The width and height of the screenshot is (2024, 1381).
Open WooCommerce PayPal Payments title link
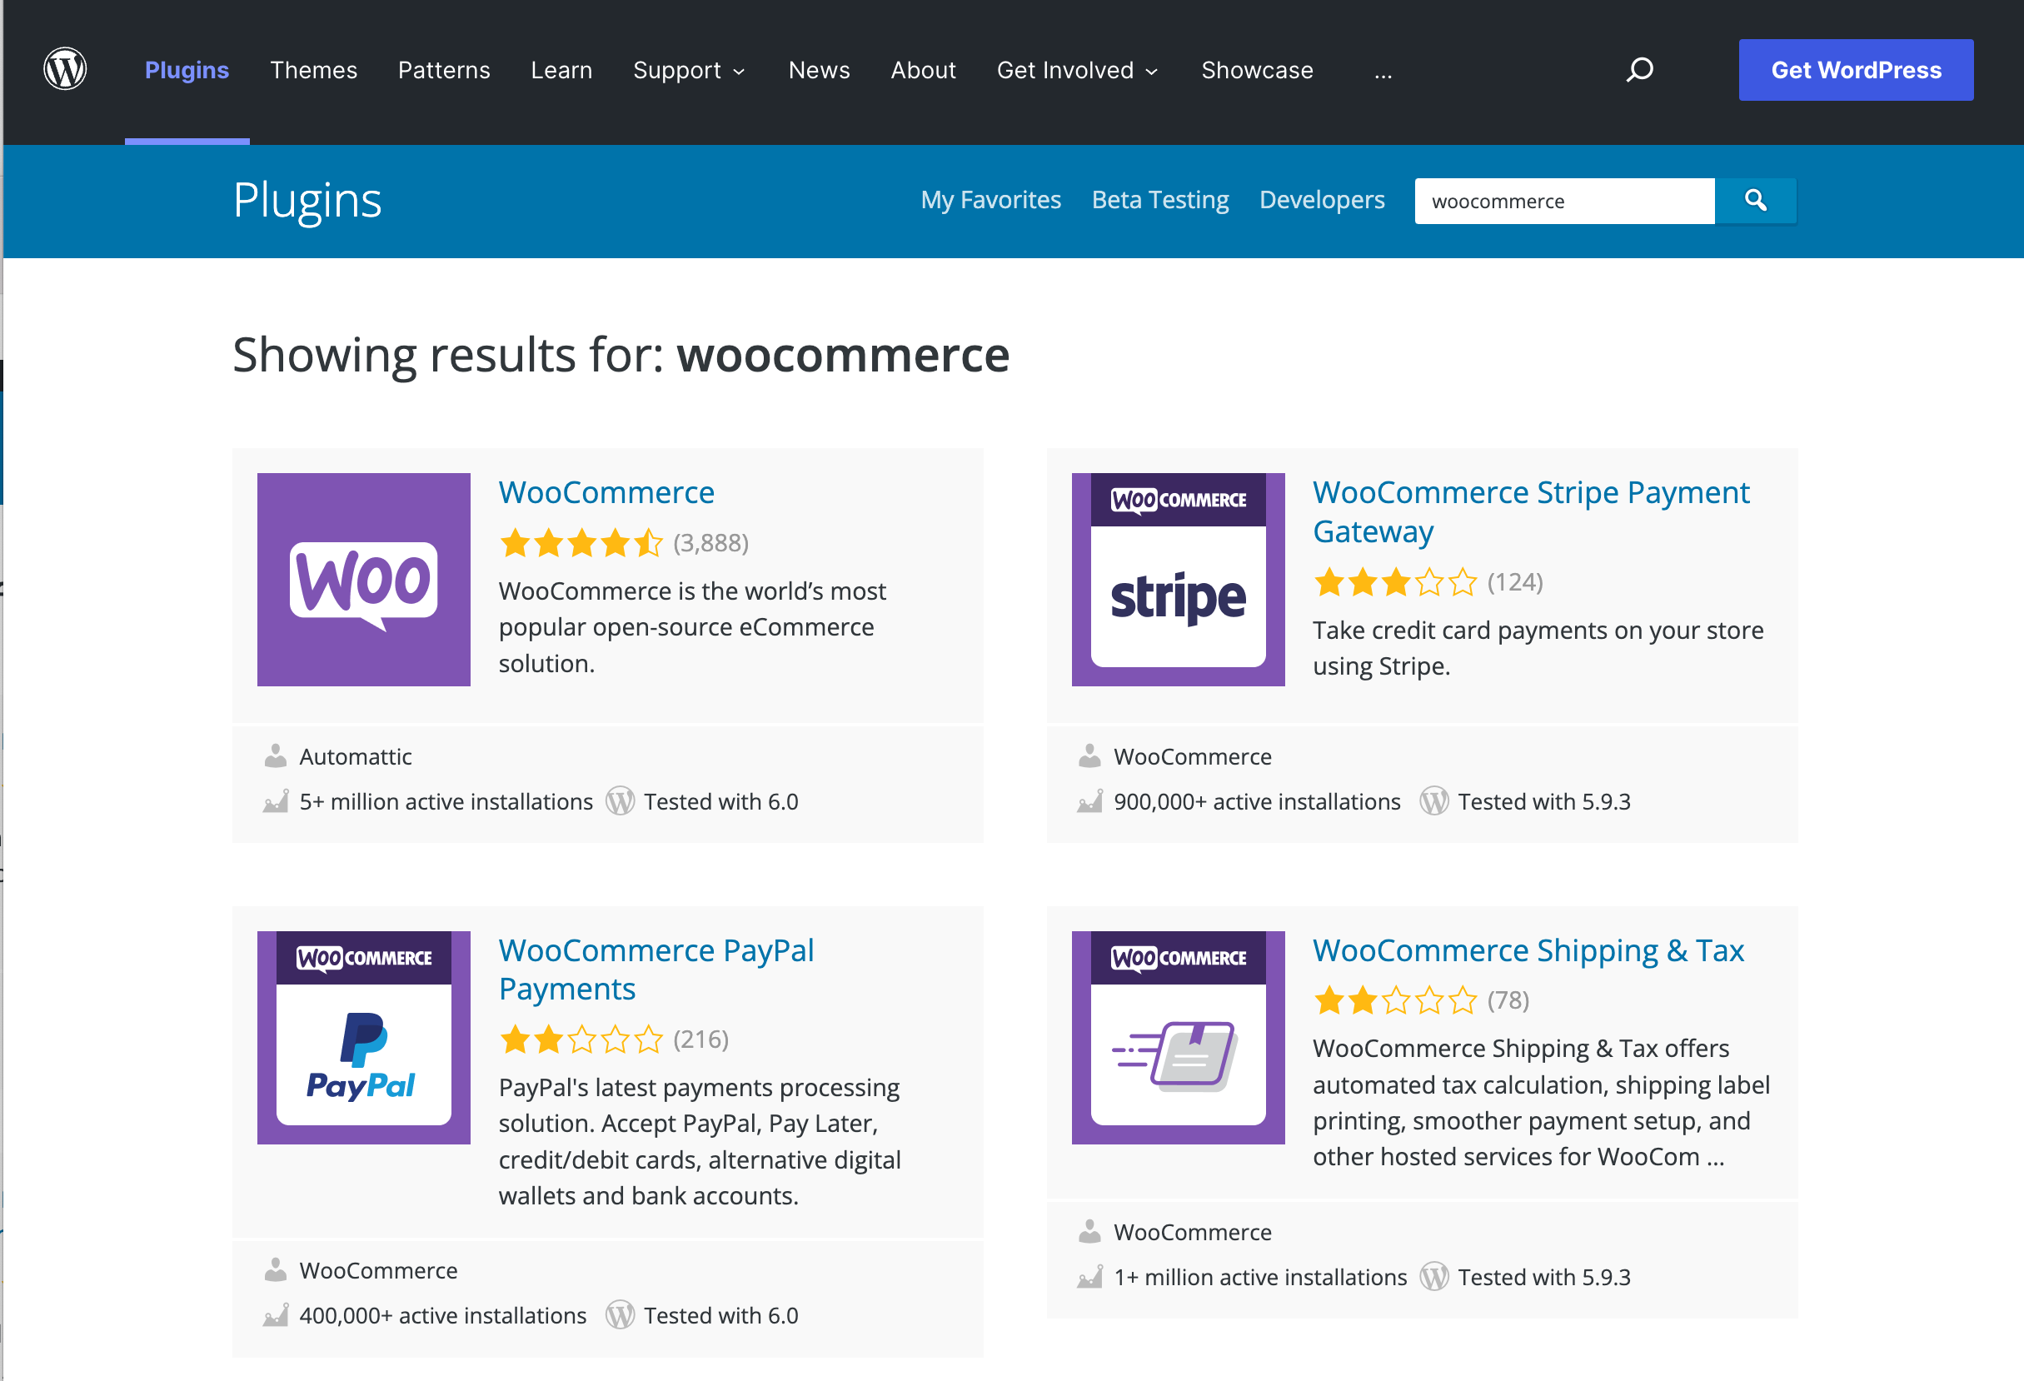[656, 970]
